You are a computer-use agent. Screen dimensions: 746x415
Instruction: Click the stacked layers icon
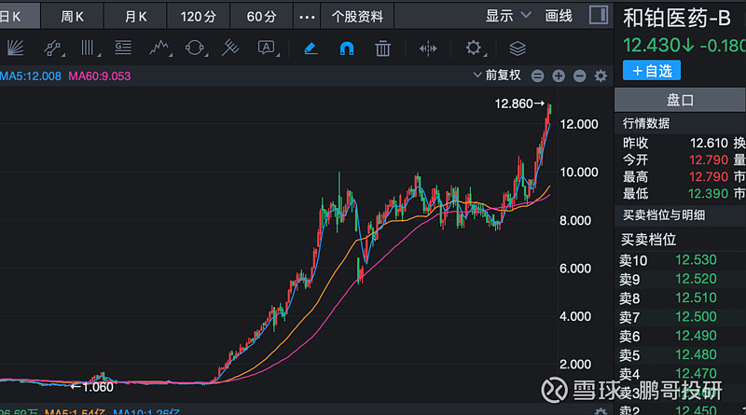[518, 48]
